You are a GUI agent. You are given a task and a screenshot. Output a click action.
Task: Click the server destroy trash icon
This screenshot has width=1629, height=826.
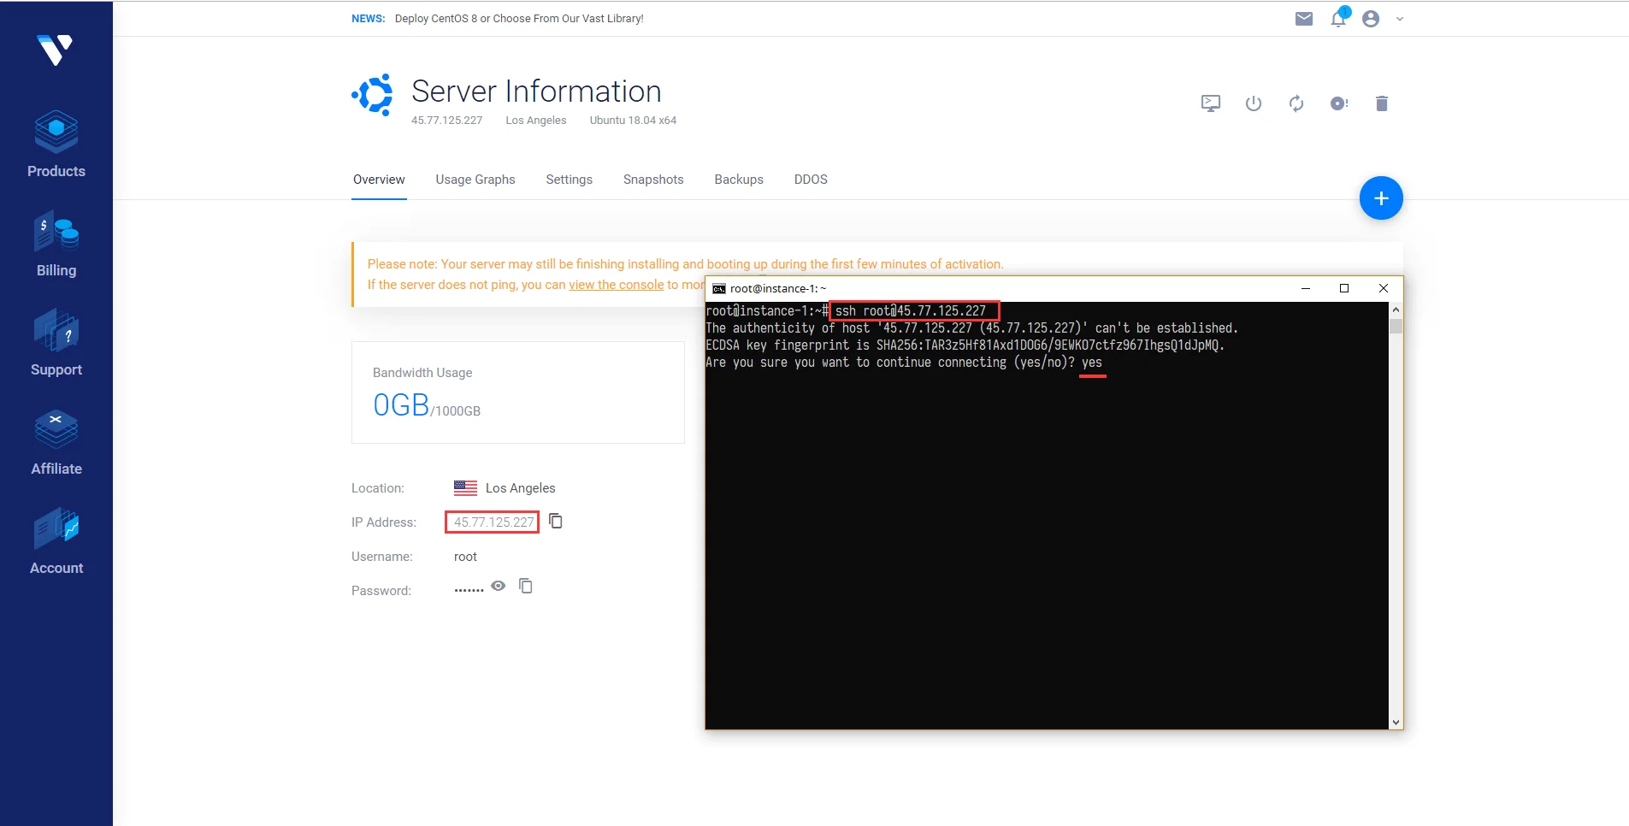(x=1382, y=103)
